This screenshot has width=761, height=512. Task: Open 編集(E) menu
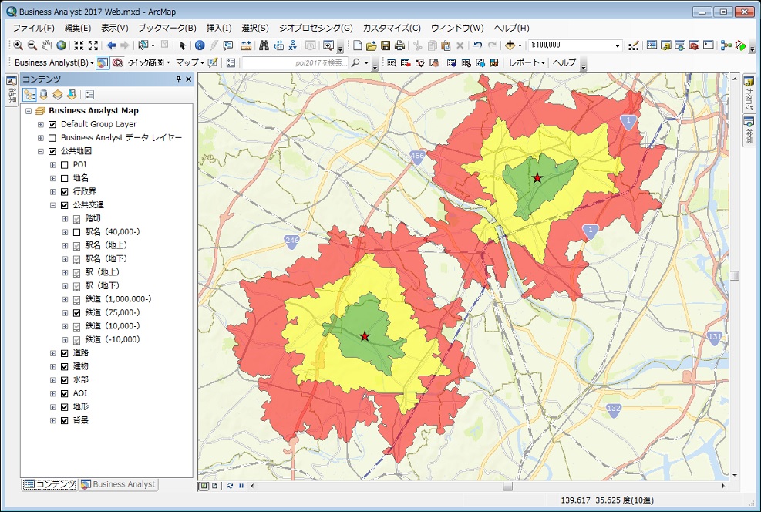[x=78, y=29]
